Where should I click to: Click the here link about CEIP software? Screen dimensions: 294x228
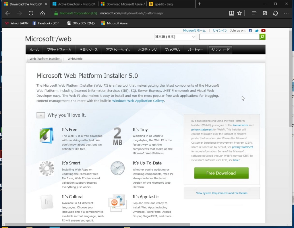click(x=236, y=160)
